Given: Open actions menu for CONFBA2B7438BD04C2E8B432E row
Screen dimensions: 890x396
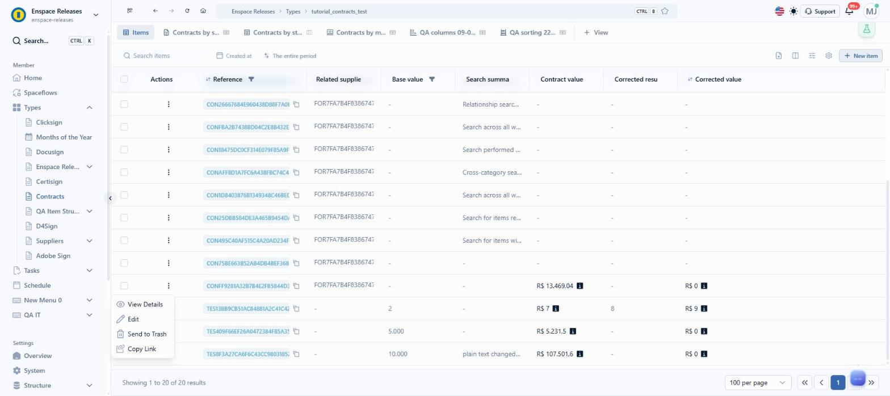Looking at the screenshot, I should coord(169,127).
